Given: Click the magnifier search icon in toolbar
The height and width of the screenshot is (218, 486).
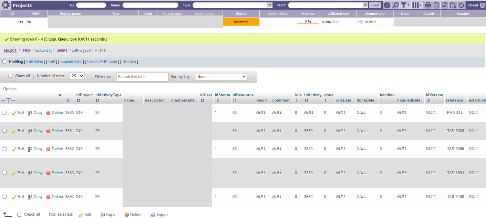Looking at the screenshot, I should click(396, 5).
